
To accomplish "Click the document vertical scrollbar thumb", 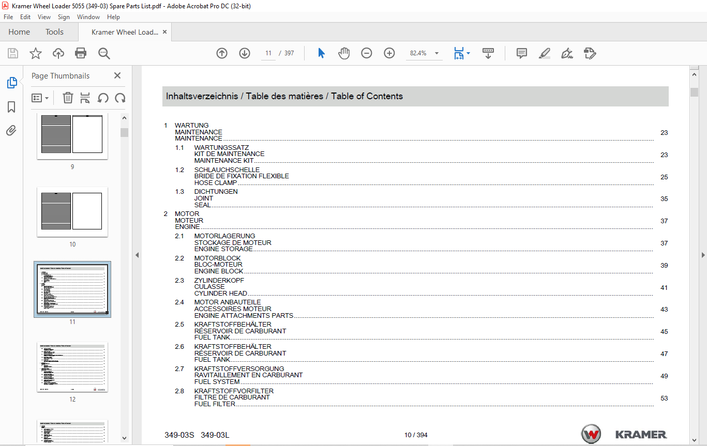I will 694,92.
